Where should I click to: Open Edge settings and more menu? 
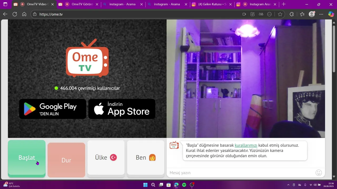click(x=321, y=14)
